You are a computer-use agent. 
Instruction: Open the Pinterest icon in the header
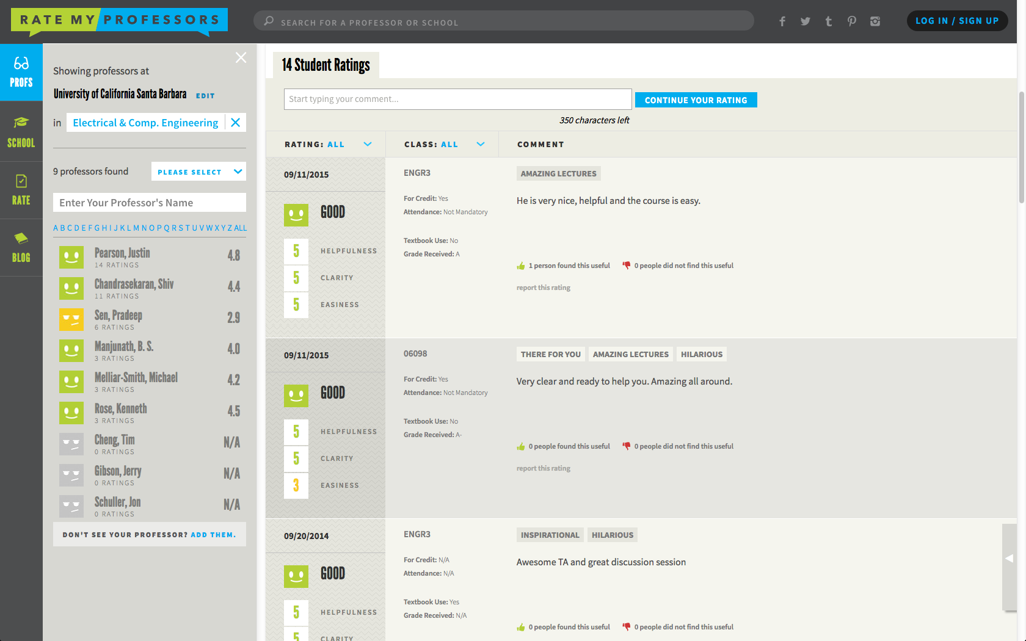851,21
